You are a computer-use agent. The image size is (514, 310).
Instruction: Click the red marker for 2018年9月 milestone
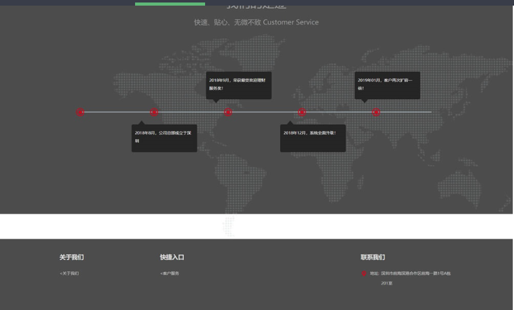tap(228, 112)
